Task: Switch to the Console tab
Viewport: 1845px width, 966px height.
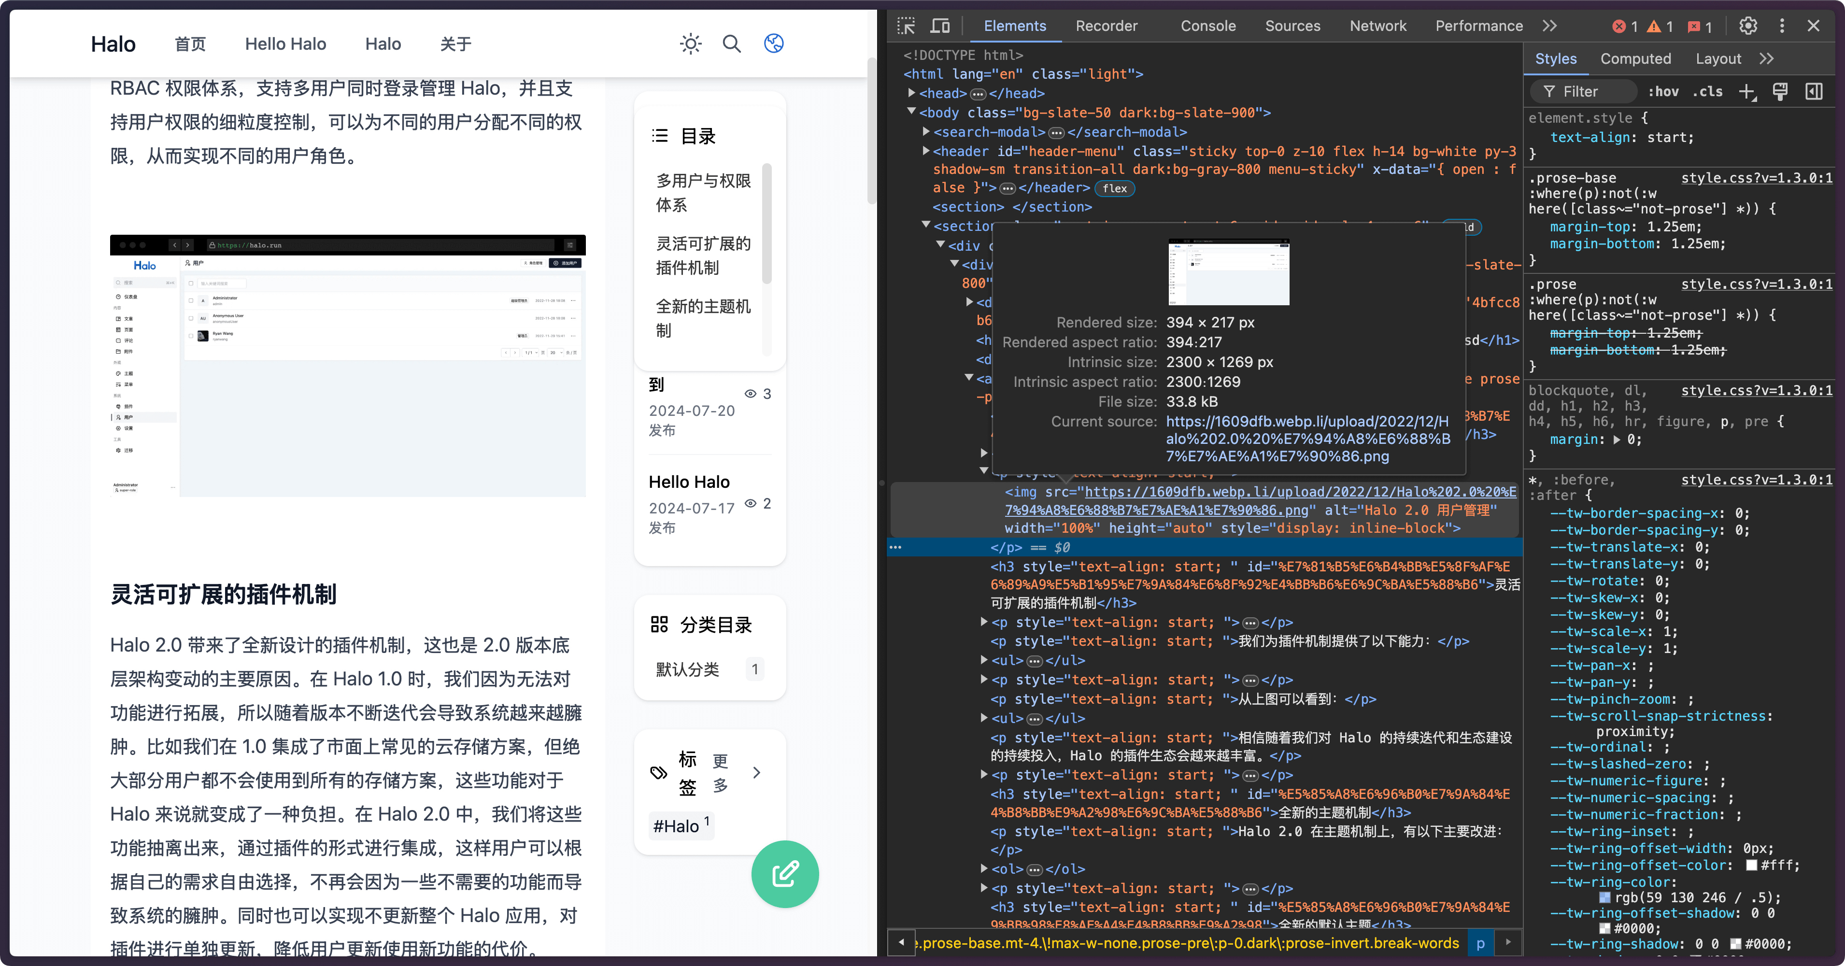Action: pos(1207,26)
